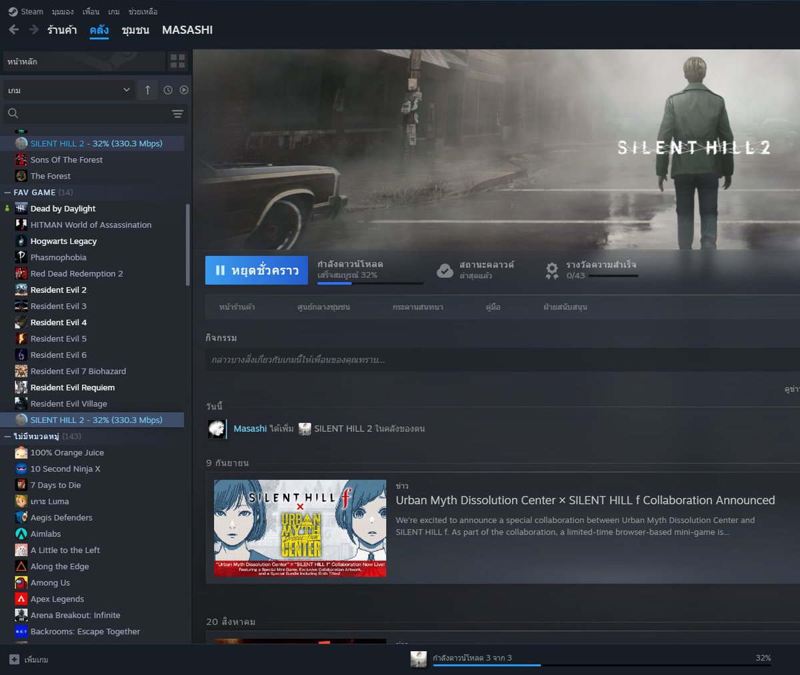Click the Backrooms: Escape Together icon
Viewport: 800px width, 675px height.
pyautogui.click(x=21, y=632)
